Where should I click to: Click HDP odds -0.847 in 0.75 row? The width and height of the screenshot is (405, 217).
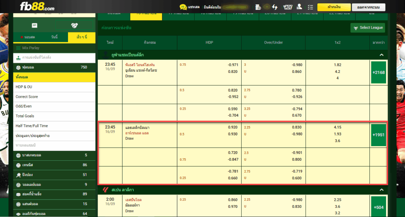pyautogui.click(x=233, y=159)
